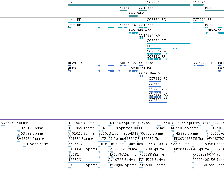This screenshot has height=169, width=224.
Task: Select the EC14593.5prime EST label
Action: tap(152, 160)
